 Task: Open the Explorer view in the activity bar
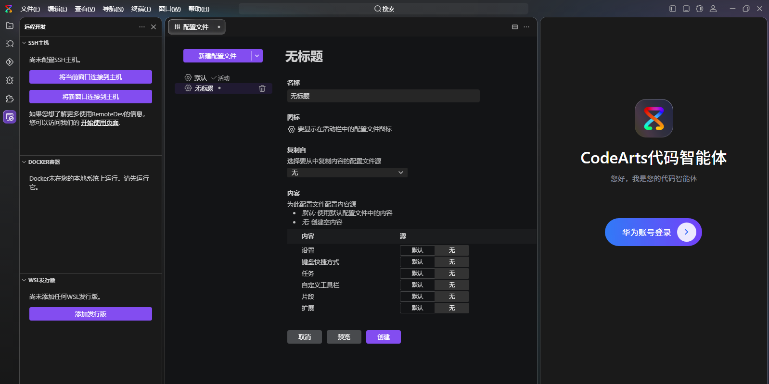tap(10, 25)
